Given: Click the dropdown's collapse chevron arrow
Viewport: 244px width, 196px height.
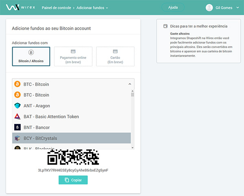Looking at the screenshot, I should pyautogui.click(x=130, y=84).
